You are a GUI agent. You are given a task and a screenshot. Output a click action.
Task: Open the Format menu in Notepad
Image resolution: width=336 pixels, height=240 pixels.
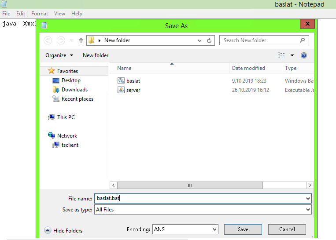40,14
